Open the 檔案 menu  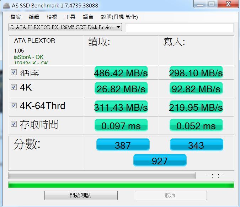point(16,17)
